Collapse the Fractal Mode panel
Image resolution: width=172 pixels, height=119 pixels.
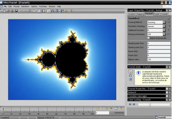[170, 67]
